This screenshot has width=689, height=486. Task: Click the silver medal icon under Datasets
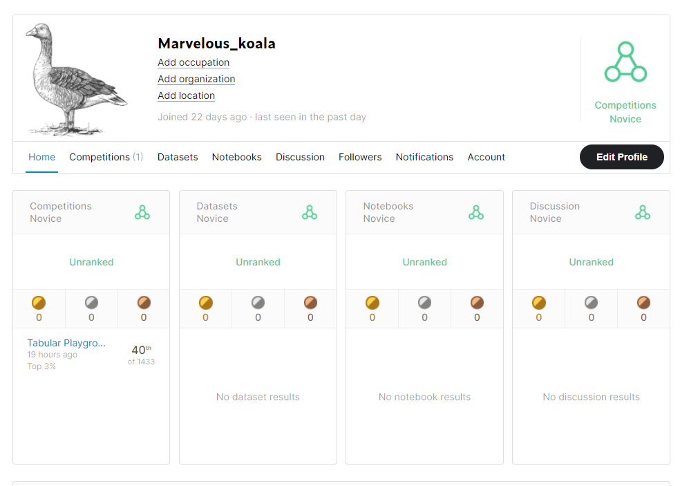click(258, 302)
